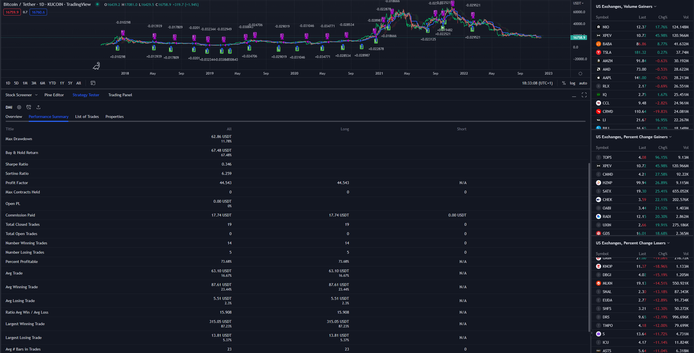This screenshot has height=353, width=694.
Task: Click the BABA logo icon
Action: tap(599, 44)
